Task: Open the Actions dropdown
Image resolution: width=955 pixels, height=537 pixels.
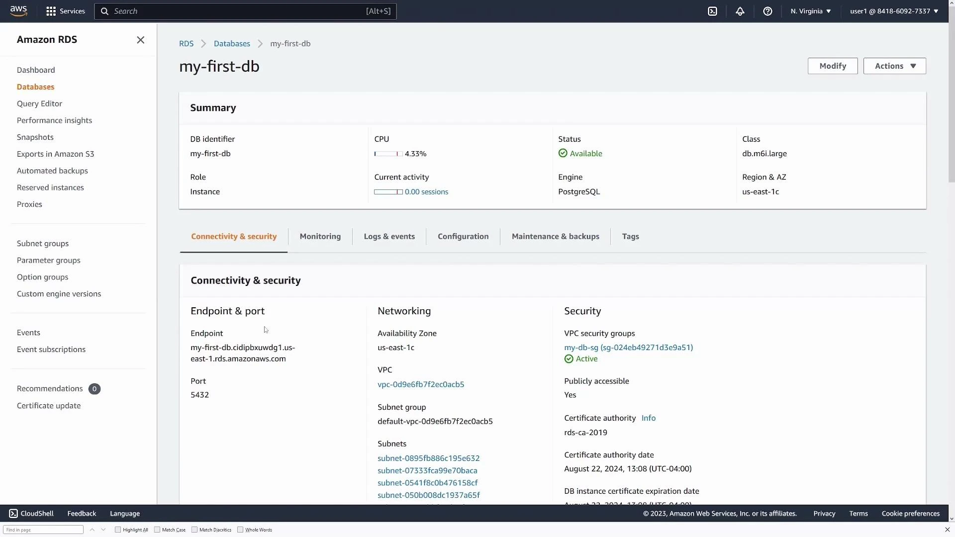Action: point(894,66)
